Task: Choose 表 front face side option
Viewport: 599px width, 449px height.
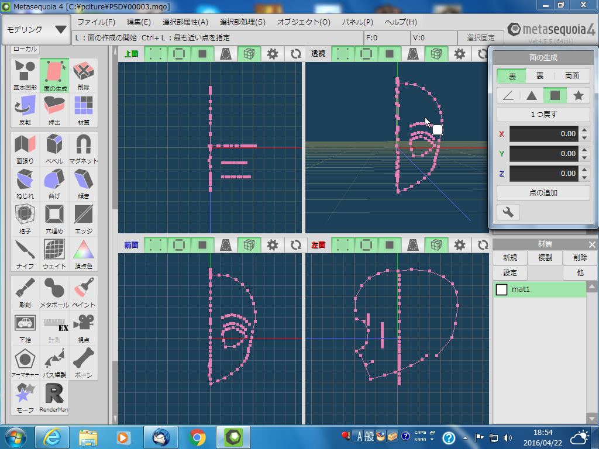Action: point(512,76)
